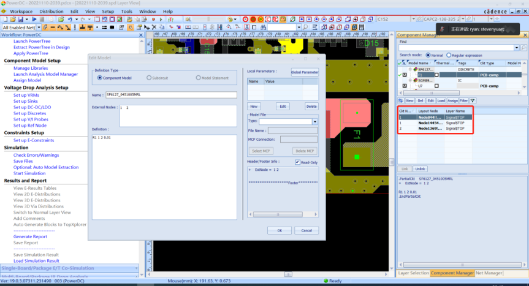Click the calculator icon in second toolbar
Image resolution: width=529 pixels, height=286 pixels.
(x=362, y=28)
